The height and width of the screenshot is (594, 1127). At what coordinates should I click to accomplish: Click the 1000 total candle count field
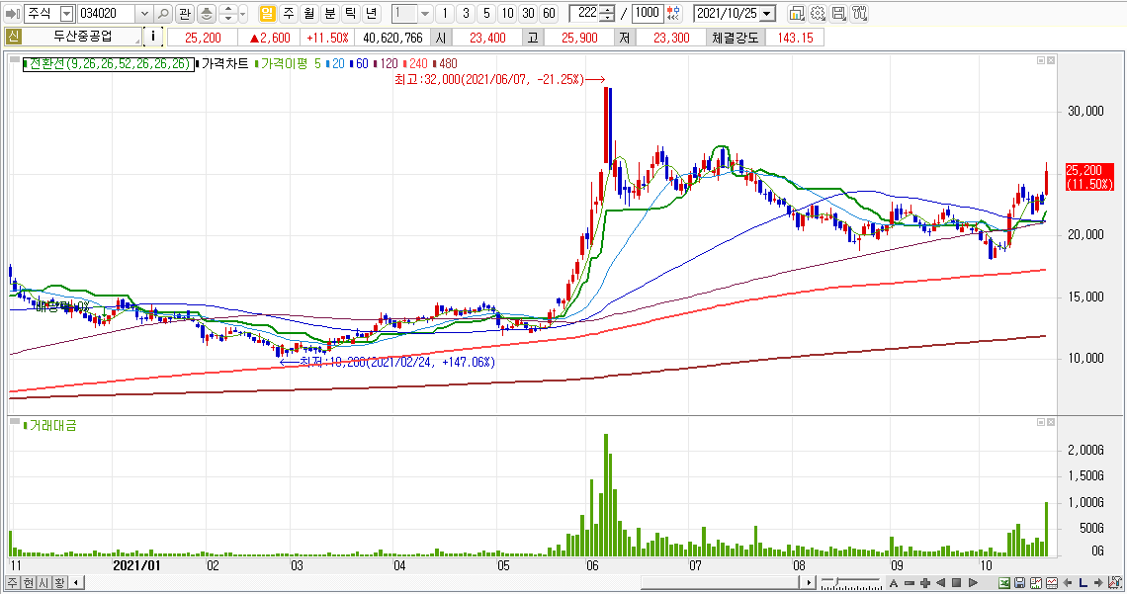click(647, 13)
